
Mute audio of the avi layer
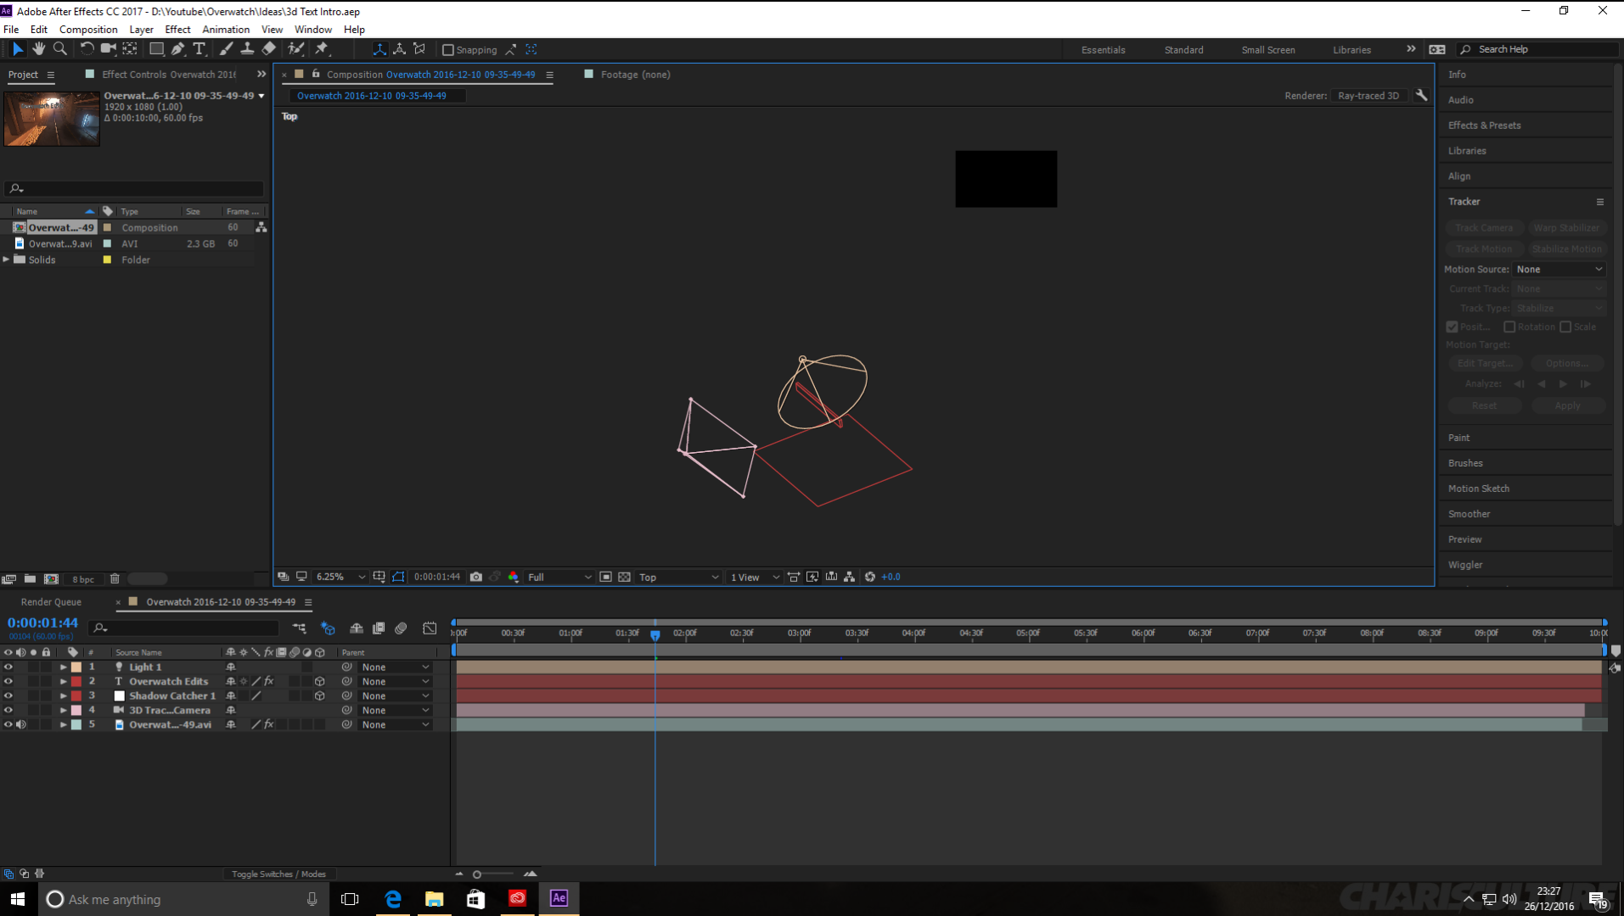(x=21, y=725)
